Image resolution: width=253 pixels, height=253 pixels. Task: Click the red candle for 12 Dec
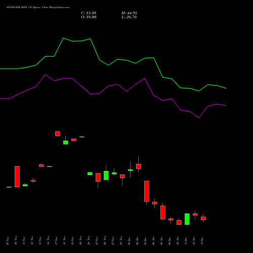click(195, 215)
